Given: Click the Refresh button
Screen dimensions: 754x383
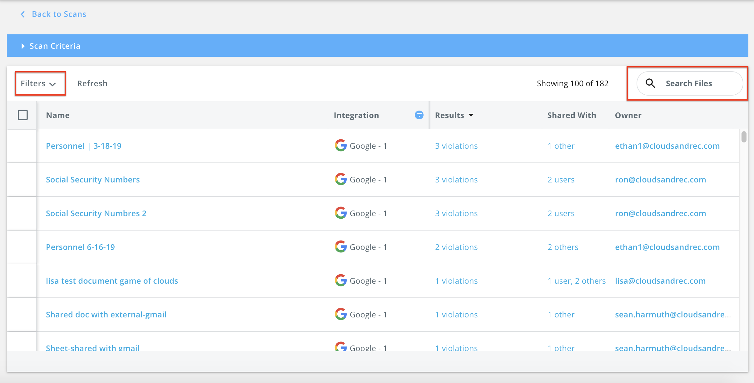Looking at the screenshot, I should point(92,83).
